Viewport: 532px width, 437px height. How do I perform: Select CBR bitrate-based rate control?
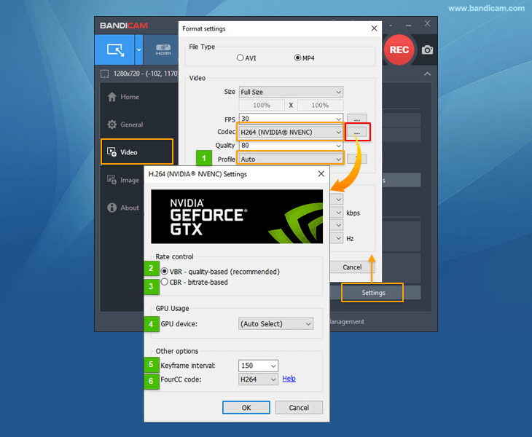(164, 282)
